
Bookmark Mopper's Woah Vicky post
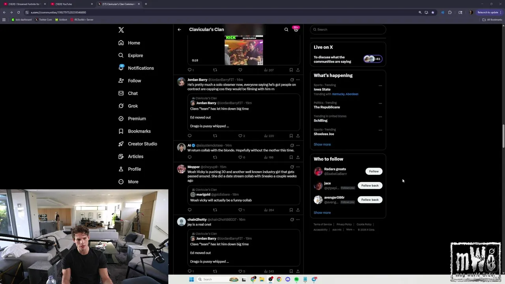tap(291, 210)
